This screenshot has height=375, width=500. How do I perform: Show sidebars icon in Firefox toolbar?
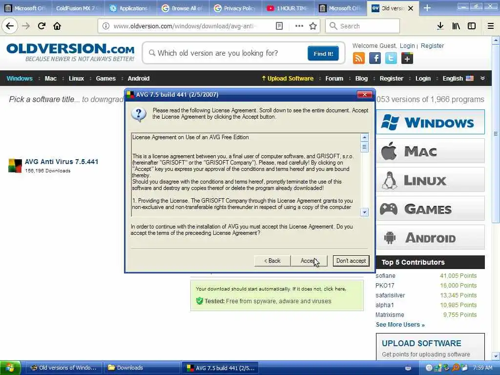coord(472,26)
